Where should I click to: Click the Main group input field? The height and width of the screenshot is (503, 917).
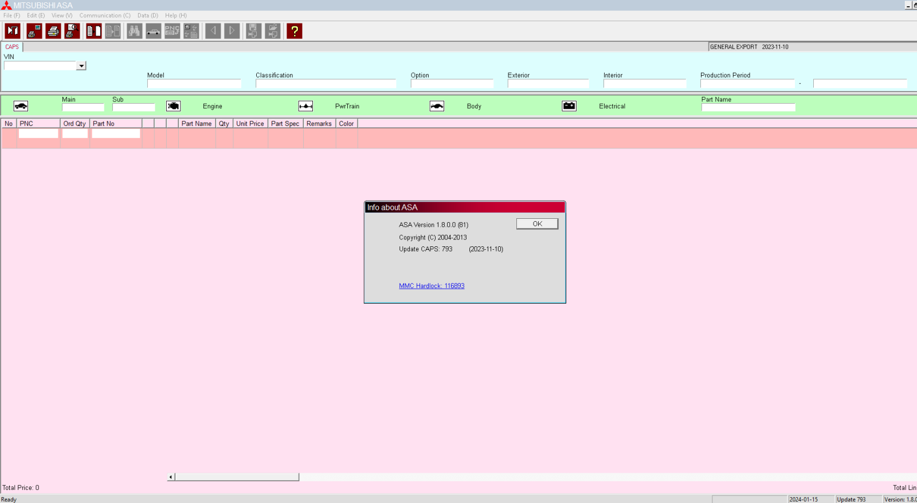(x=83, y=107)
